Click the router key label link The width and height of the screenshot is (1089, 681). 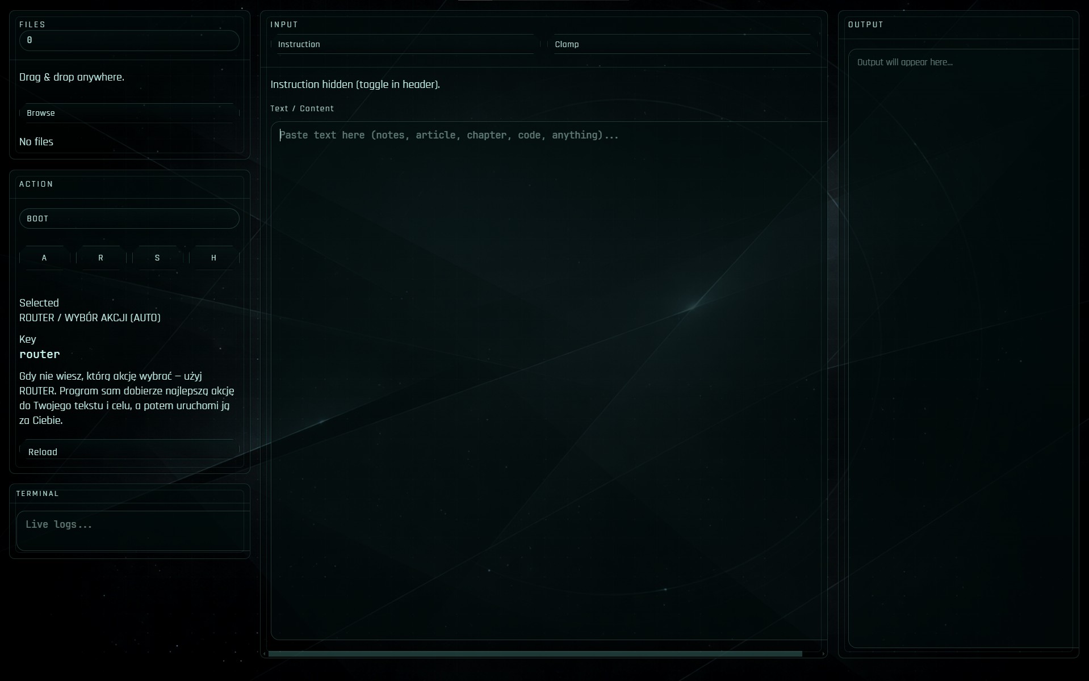(39, 354)
